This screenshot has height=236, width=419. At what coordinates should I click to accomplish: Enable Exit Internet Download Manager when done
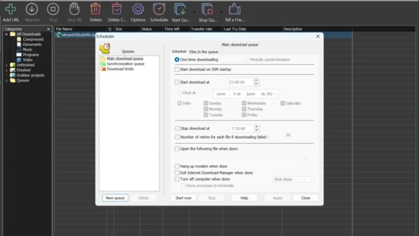point(177,173)
